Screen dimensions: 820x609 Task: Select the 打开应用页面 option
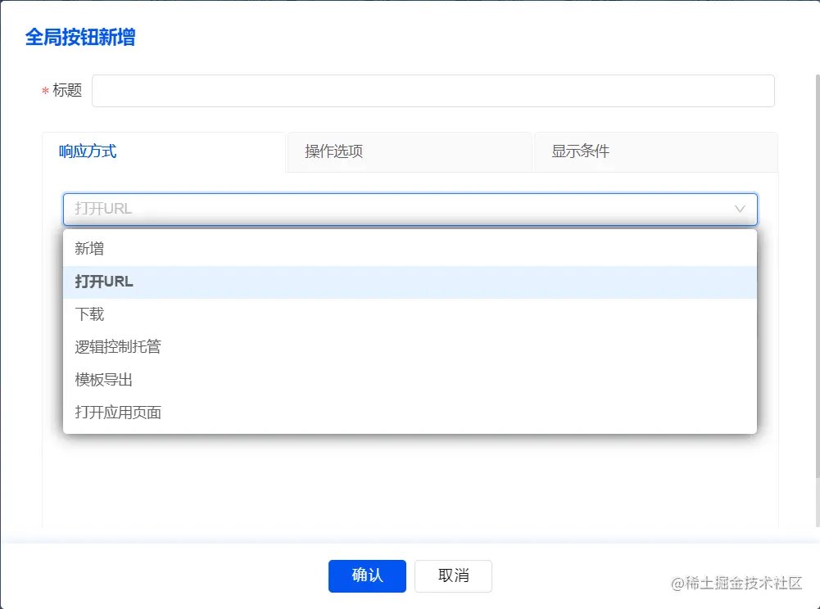click(410, 413)
